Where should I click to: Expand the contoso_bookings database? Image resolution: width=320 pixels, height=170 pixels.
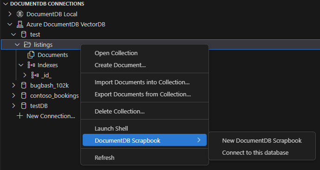(13, 95)
